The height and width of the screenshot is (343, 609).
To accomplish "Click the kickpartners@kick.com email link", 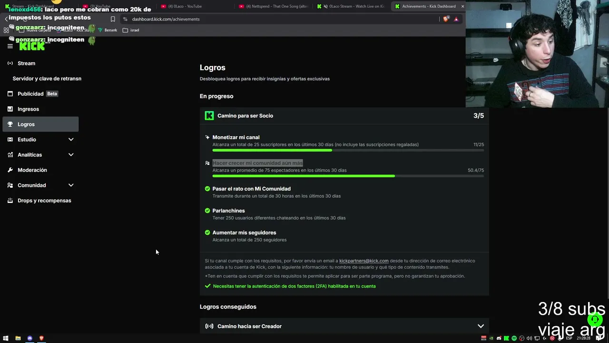I will pyautogui.click(x=364, y=261).
